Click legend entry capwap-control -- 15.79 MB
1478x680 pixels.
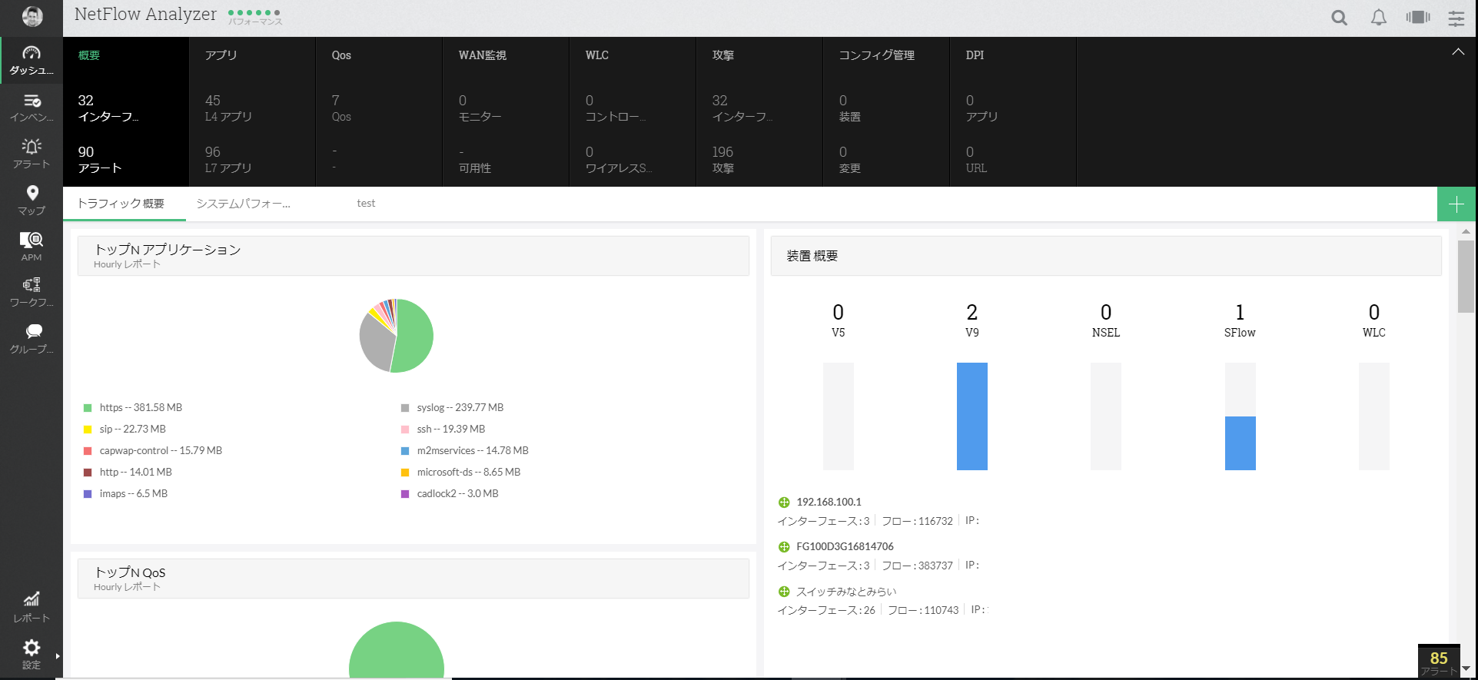161,451
